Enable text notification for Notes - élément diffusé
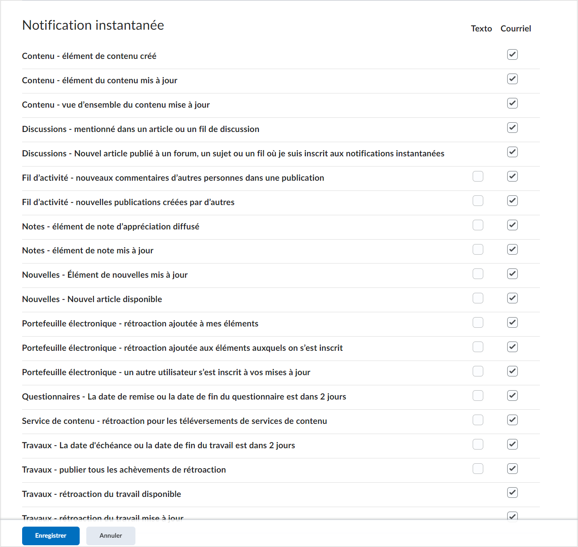Viewport: 578px width, 547px height. [x=478, y=225]
